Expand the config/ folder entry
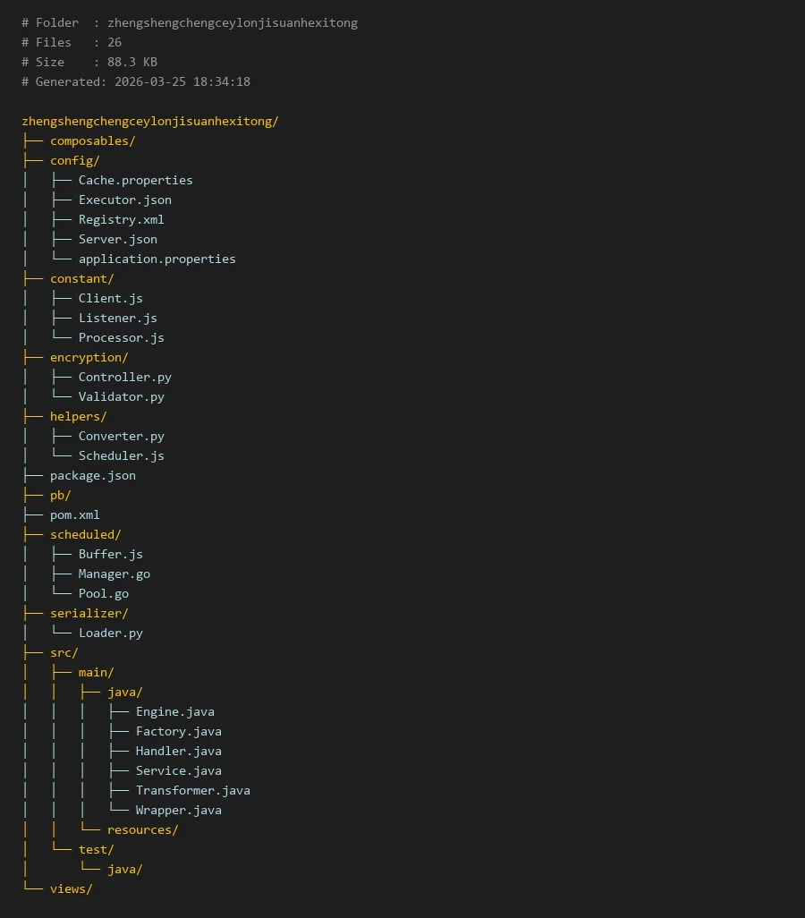Viewport: 805px width, 918px height. tap(75, 160)
